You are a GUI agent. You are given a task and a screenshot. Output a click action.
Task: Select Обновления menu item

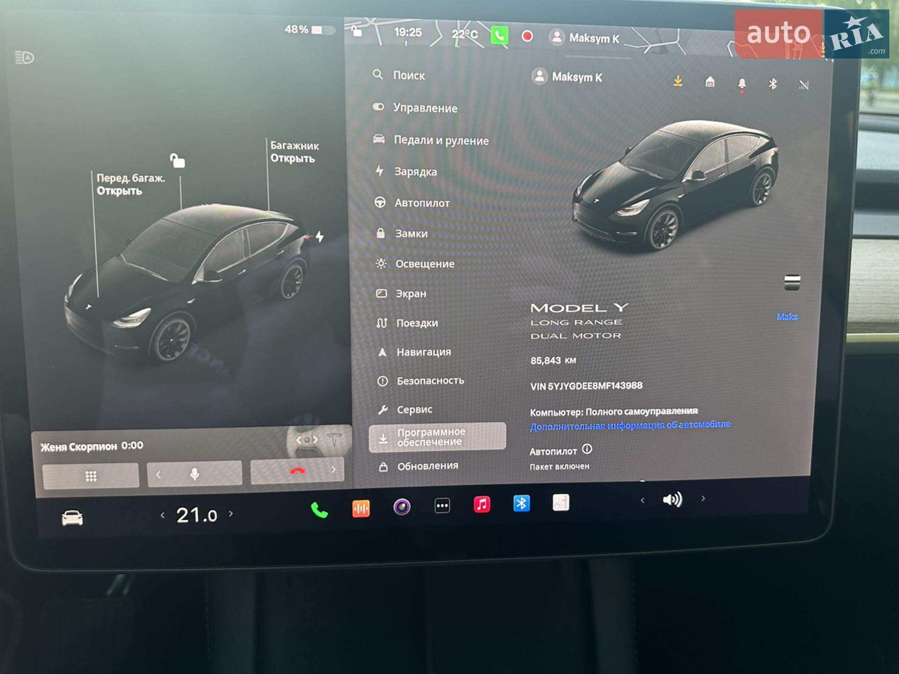[x=419, y=466]
